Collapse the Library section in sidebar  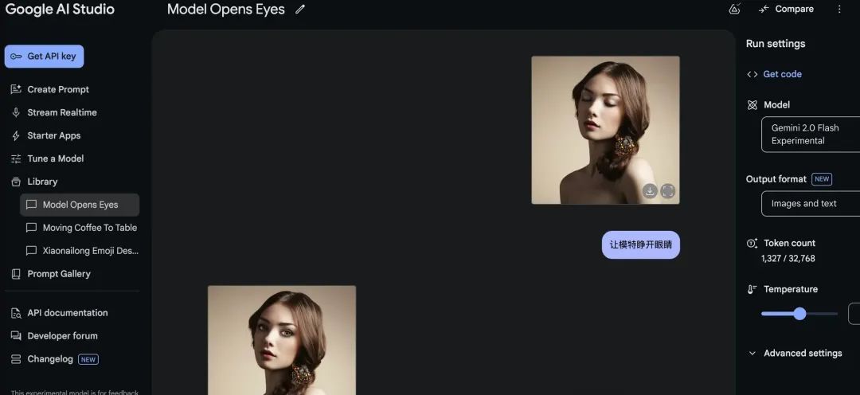42,182
